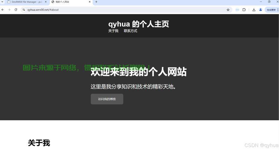Click the 欢迎来到我的个人网站 heading

click(139, 72)
